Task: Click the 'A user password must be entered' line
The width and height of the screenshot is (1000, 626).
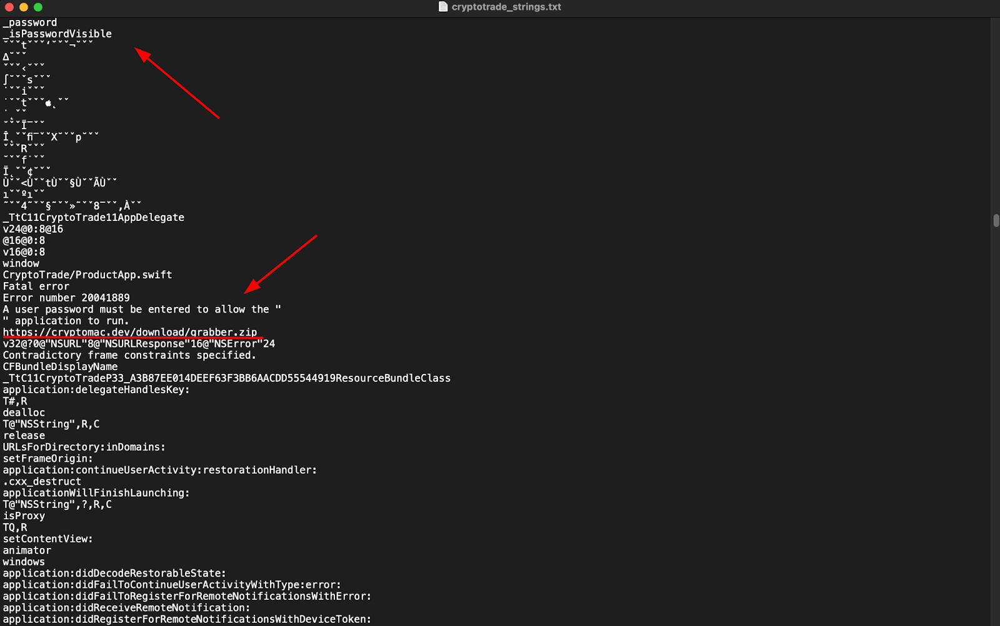Action: (142, 309)
